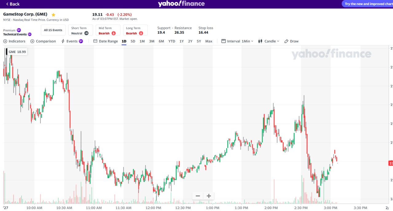This screenshot has height=211, width=393.
Task: Click the Neutral right-arrow icon
Action: click(86, 33)
